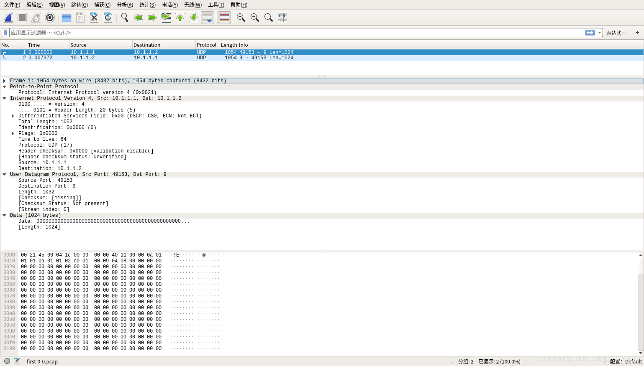The width and height of the screenshot is (644, 366).
Task: Open display filter bookmarks
Action: click(x=5, y=33)
